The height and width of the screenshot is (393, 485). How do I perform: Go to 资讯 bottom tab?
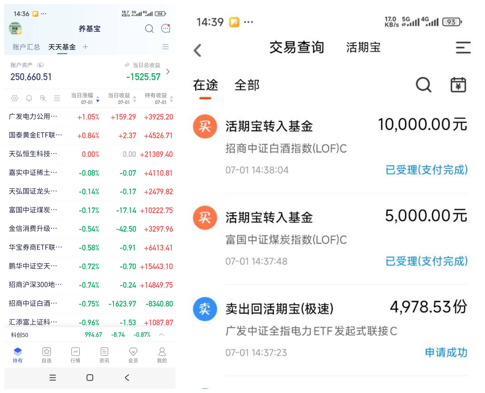tap(104, 355)
